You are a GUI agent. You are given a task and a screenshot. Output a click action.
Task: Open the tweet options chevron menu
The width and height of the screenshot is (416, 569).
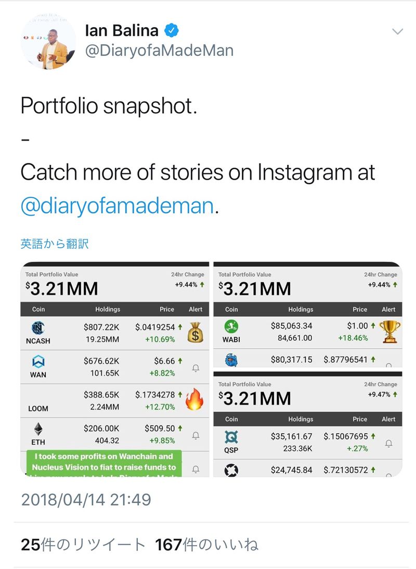397,32
